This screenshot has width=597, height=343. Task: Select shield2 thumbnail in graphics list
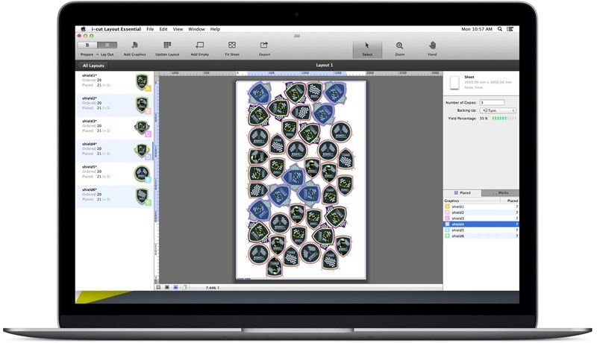[x=142, y=104]
